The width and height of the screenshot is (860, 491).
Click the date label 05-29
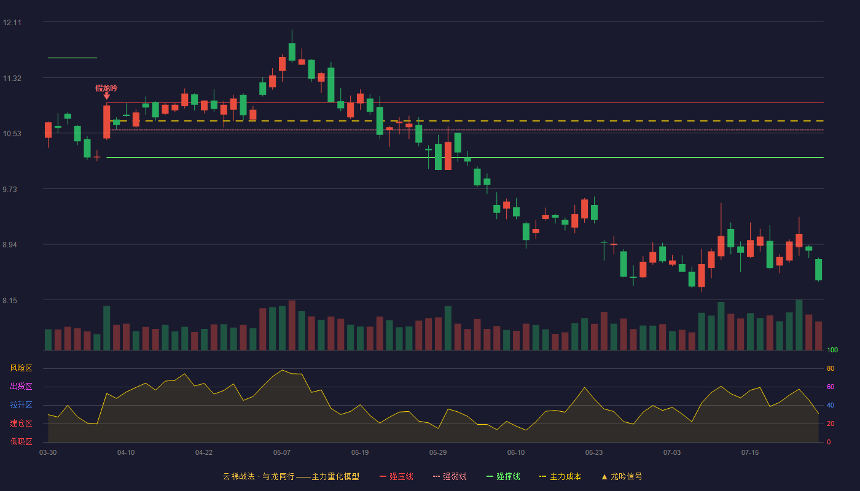[x=438, y=452]
